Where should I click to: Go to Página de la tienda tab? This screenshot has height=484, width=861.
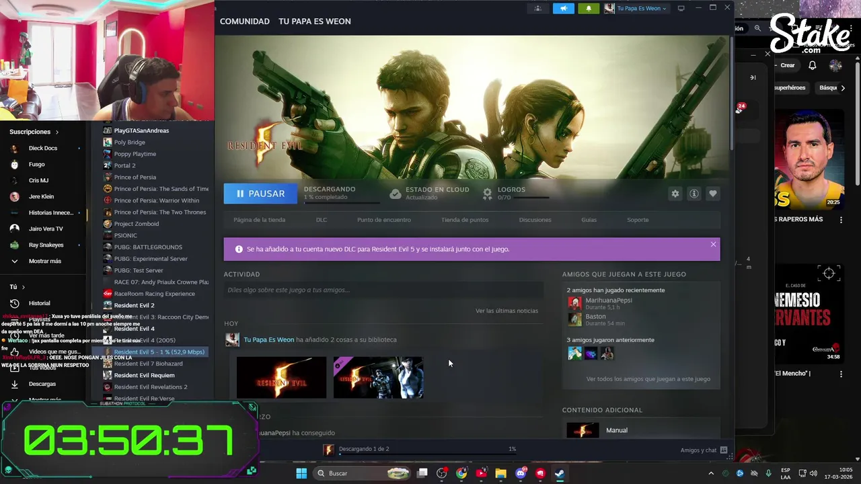(259, 220)
